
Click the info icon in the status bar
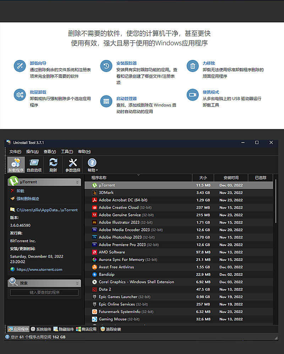7,337
